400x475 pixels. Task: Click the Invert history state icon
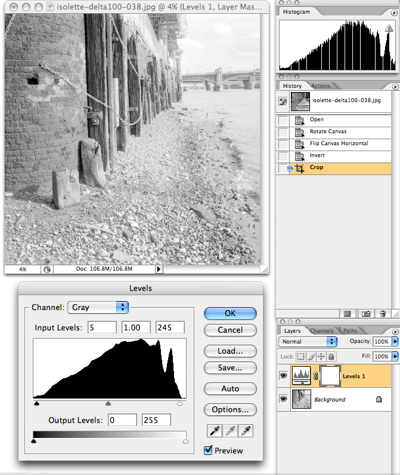300,157
